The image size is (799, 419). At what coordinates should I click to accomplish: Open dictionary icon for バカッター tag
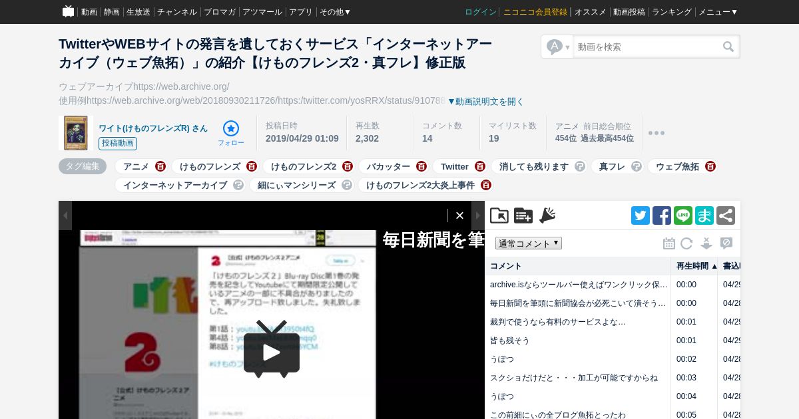[x=421, y=166]
